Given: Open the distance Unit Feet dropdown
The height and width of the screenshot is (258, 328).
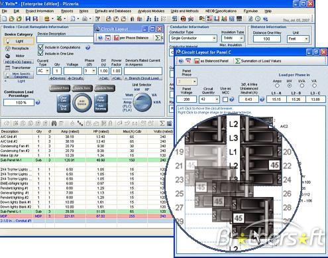Looking at the screenshot, I should (306, 39).
